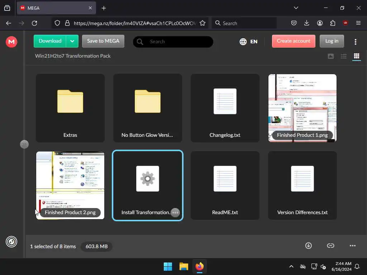
Task: Click the Create account button
Action: click(294, 41)
